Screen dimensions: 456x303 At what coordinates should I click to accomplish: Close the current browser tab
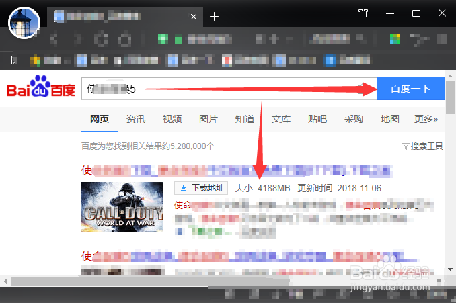pos(194,17)
